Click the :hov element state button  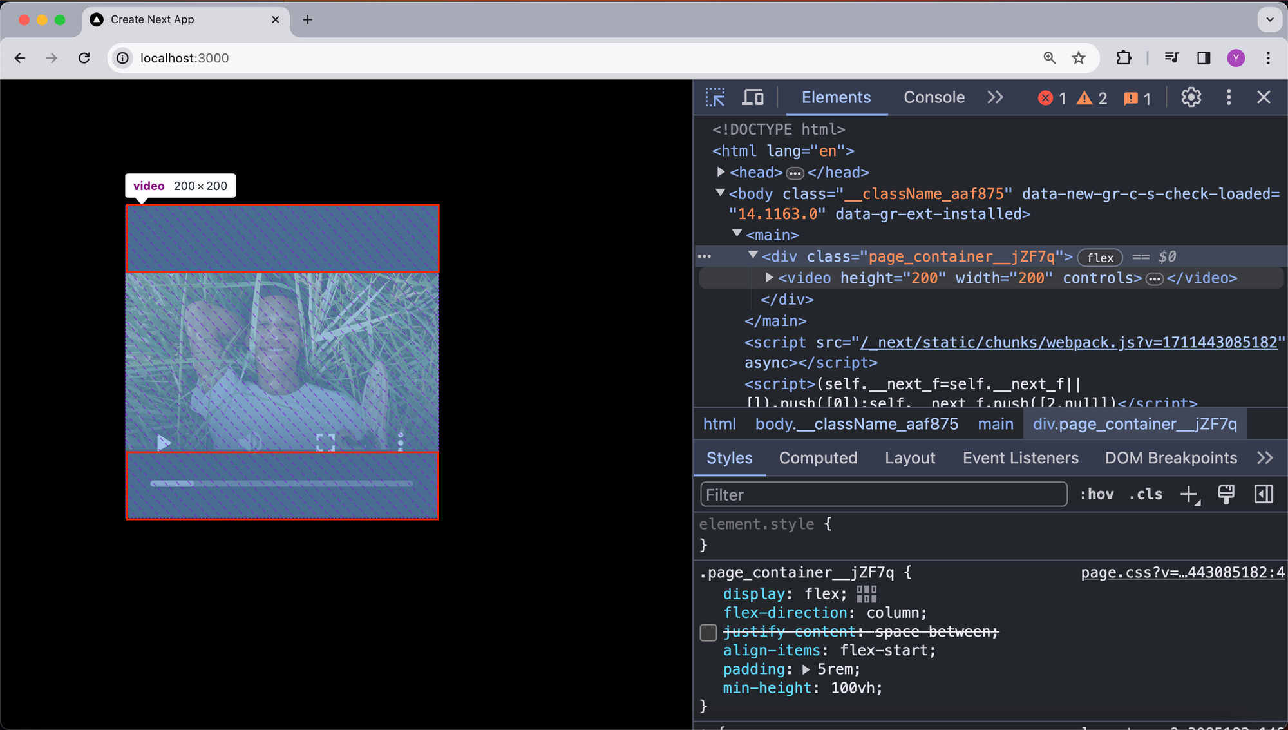(x=1097, y=494)
